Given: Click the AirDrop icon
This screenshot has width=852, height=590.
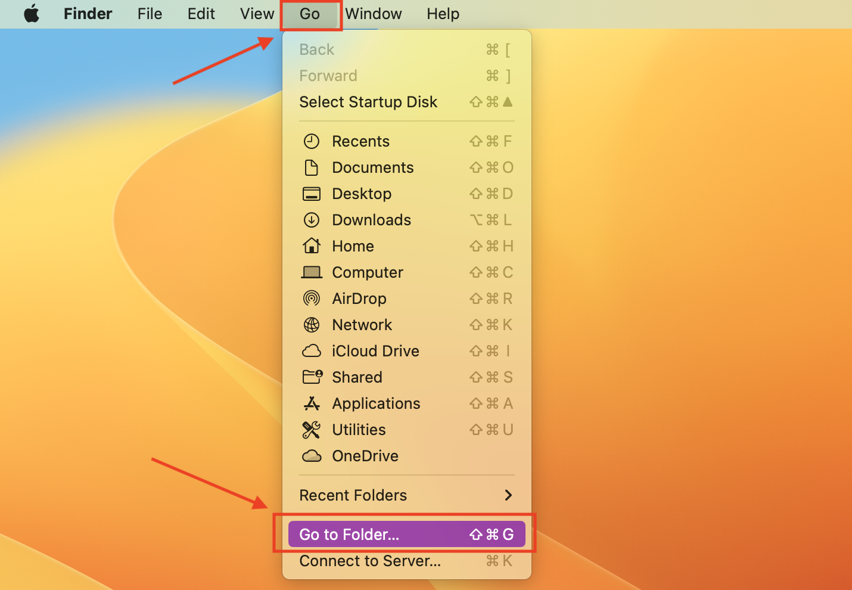Looking at the screenshot, I should coord(311,298).
